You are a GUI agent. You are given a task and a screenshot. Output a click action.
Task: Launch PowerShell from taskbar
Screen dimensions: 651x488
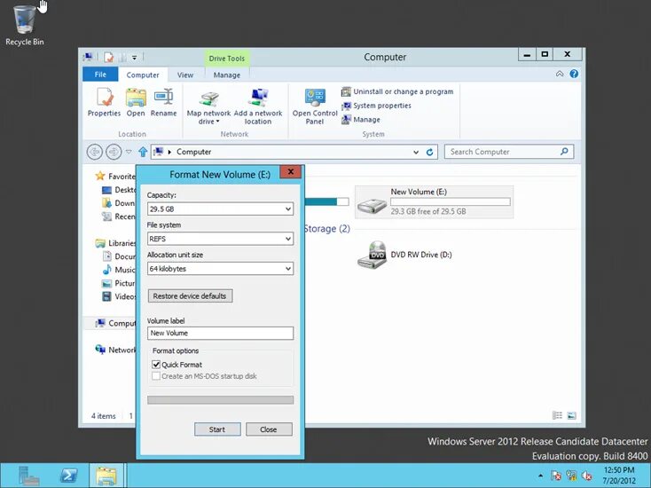68,476
